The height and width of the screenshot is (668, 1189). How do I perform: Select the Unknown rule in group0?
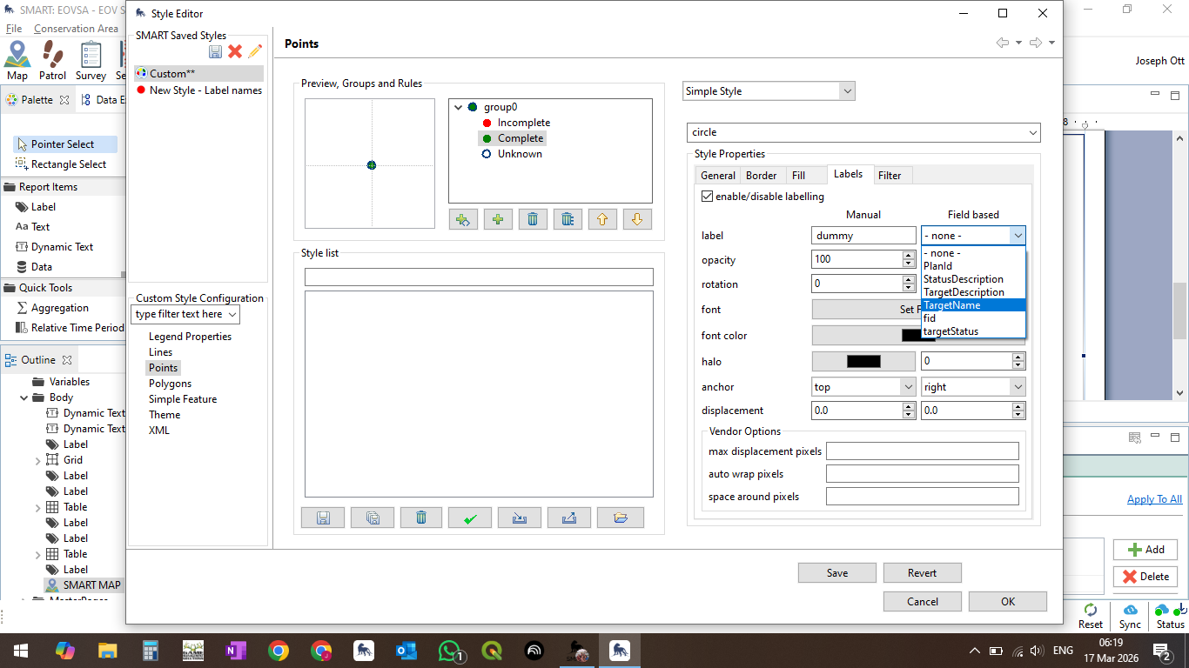click(x=520, y=154)
